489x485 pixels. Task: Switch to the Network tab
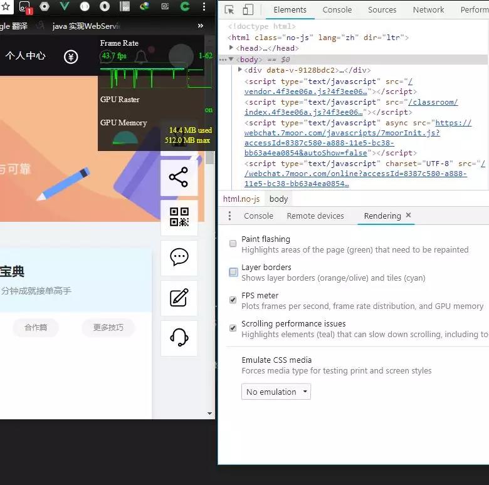[x=428, y=10]
